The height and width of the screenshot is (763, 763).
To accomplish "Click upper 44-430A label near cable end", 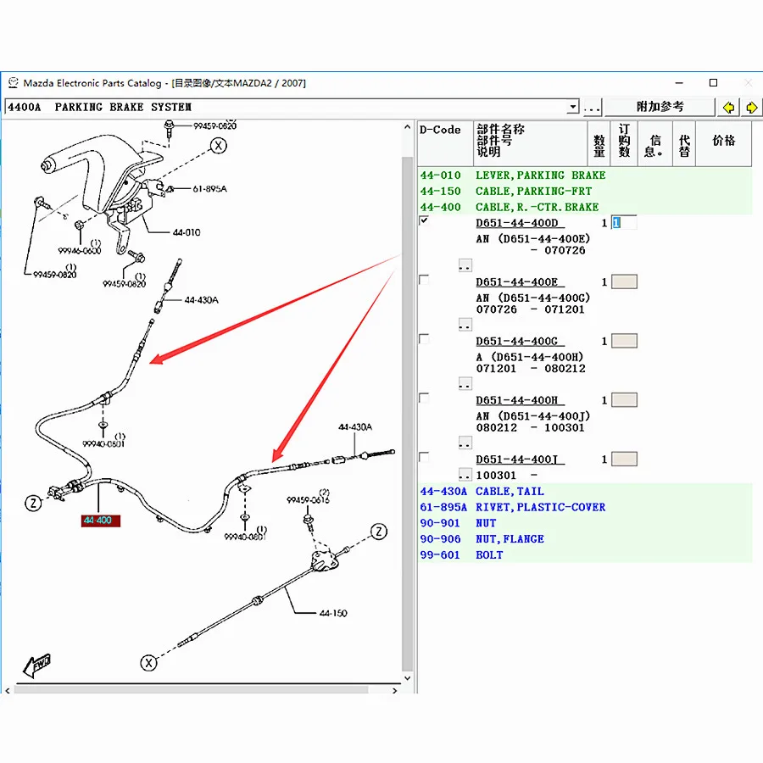I will pyautogui.click(x=201, y=300).
